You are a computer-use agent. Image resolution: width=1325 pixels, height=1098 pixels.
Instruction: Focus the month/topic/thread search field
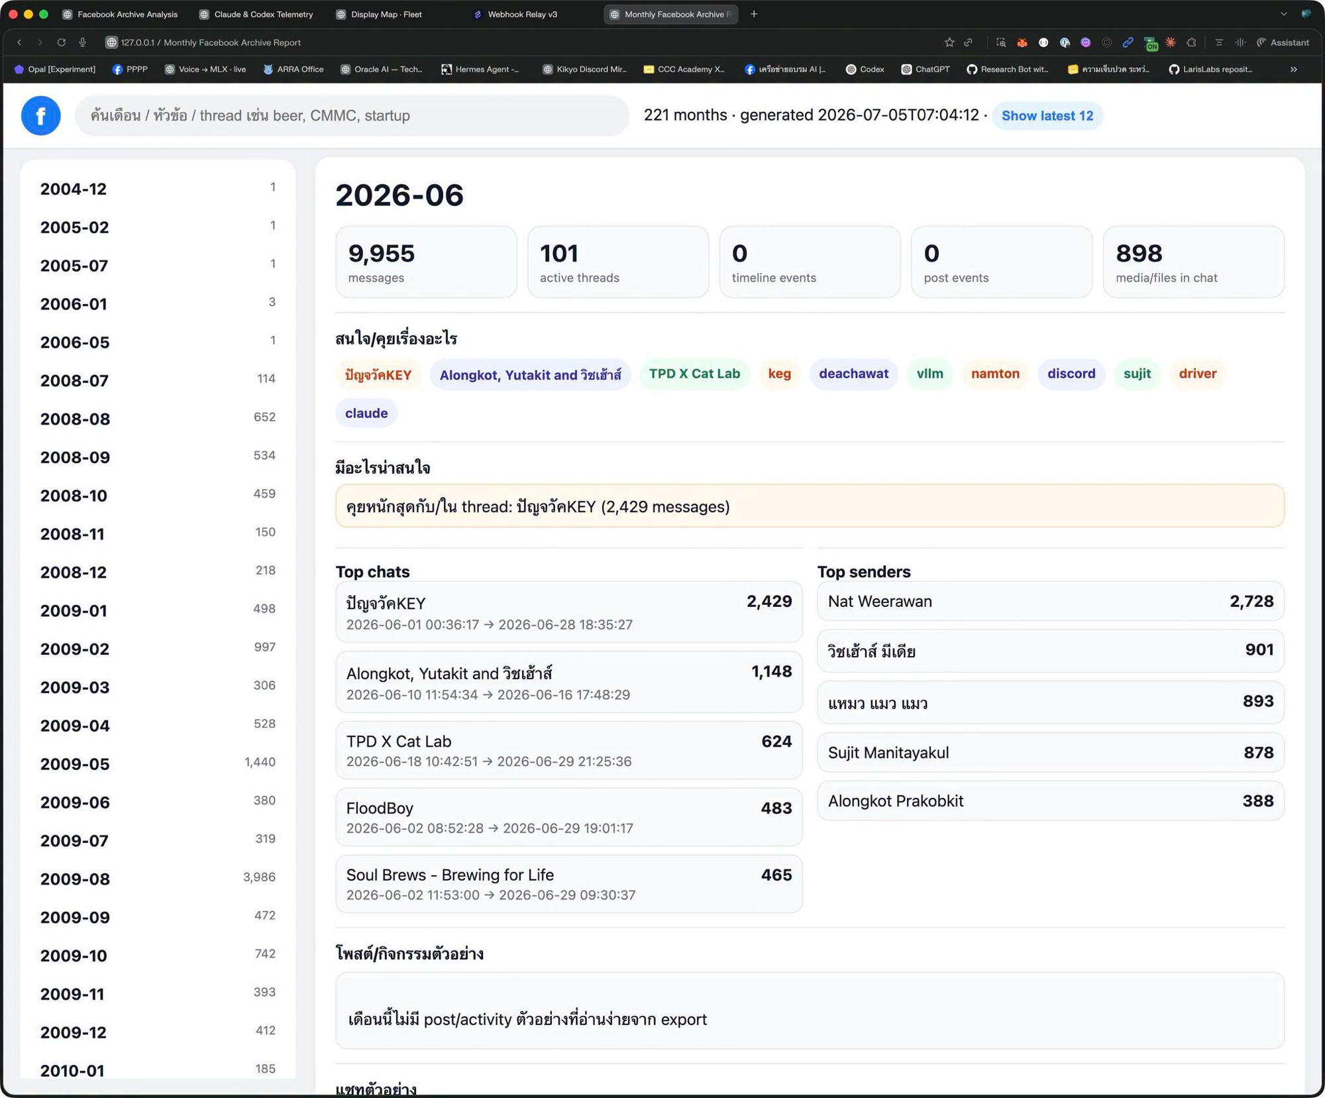tap(352, 115)
